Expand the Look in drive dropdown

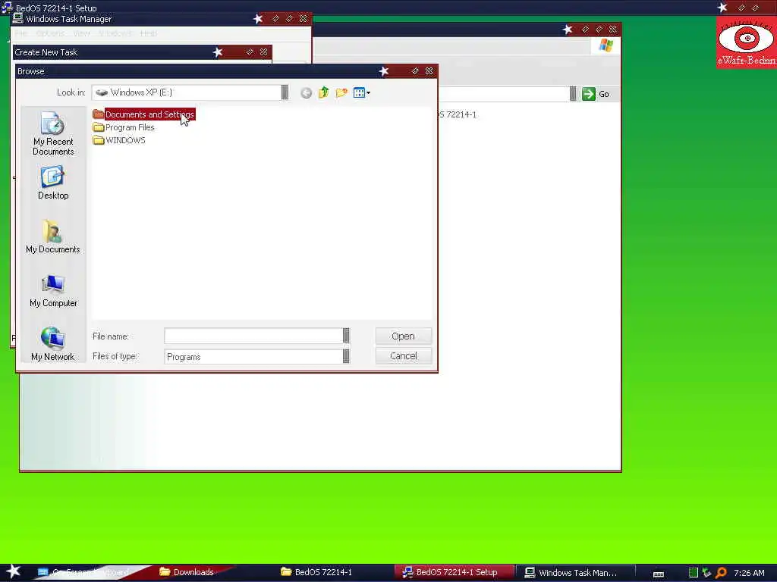[x=285, y=92]
